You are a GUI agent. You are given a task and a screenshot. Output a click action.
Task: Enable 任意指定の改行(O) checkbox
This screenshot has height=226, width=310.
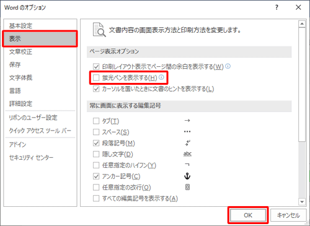point(96,188)
